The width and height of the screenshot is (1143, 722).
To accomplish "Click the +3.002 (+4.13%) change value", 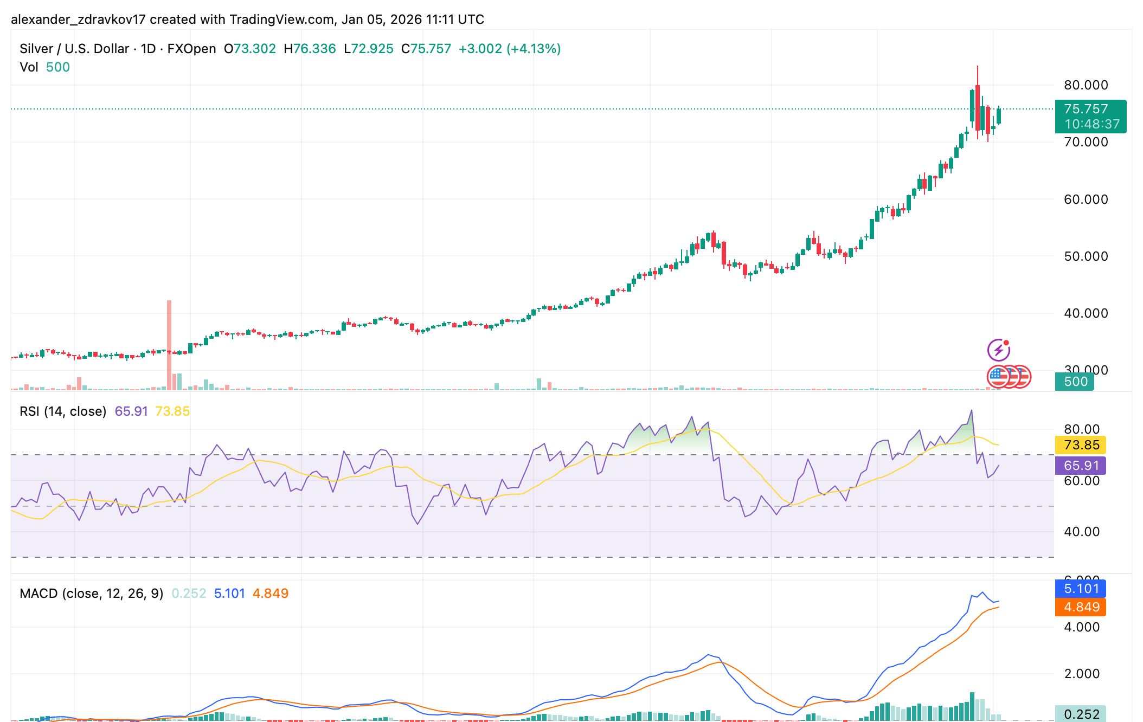I will [x=509, y=49].
